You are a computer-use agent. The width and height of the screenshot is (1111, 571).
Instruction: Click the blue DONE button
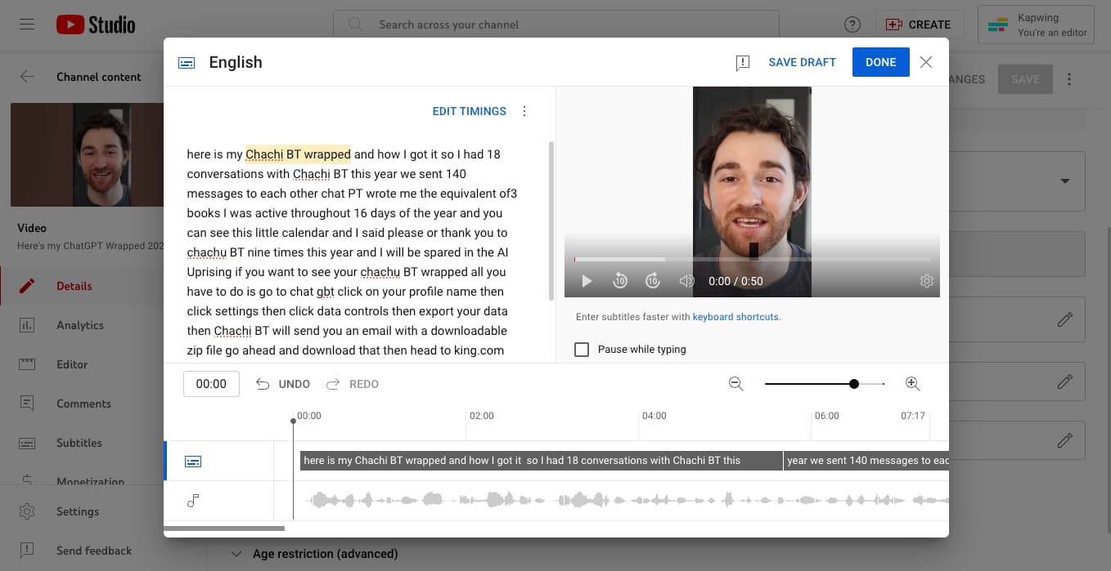881,62
